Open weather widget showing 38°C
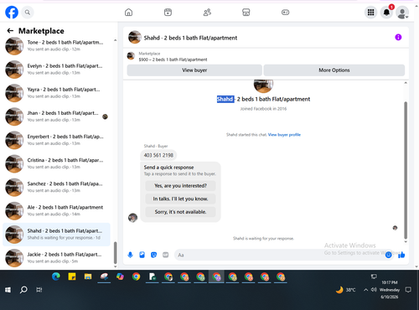Screen dimensions: 419x310 (x=345, y=290)
